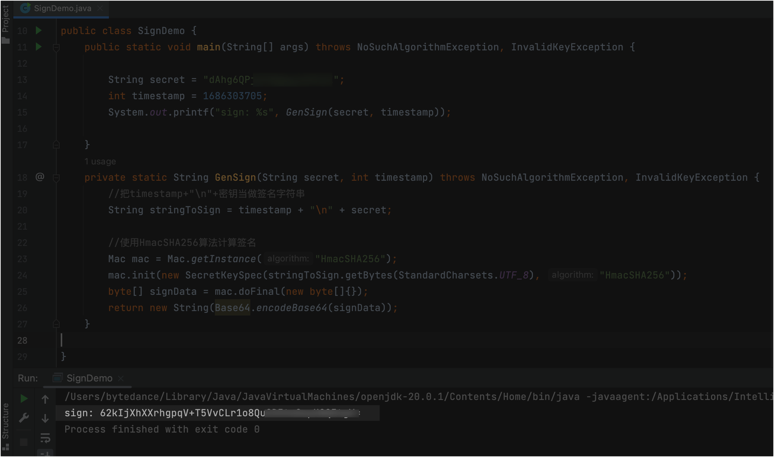Open usages via the '1 usage' hint
This screenshot has height=457, width=774.
[x=100, y=161]
